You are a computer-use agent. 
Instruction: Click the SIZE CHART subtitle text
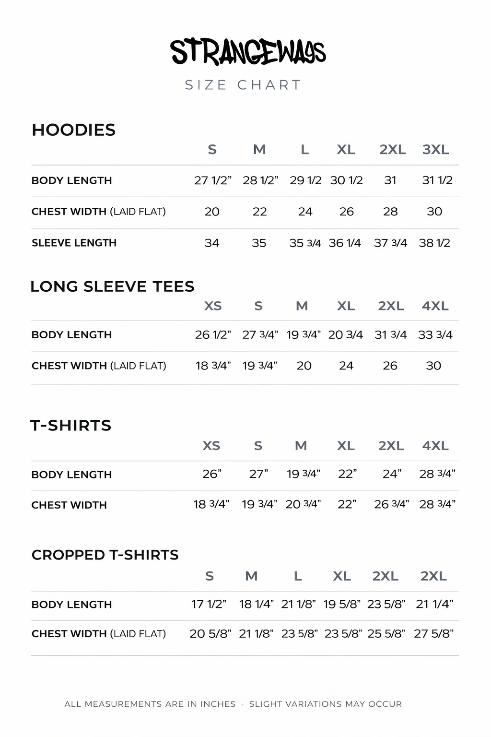[x=243, y=85]
